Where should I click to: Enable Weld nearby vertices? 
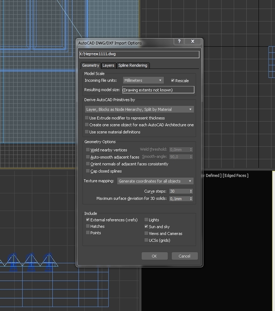pos(88,150)
